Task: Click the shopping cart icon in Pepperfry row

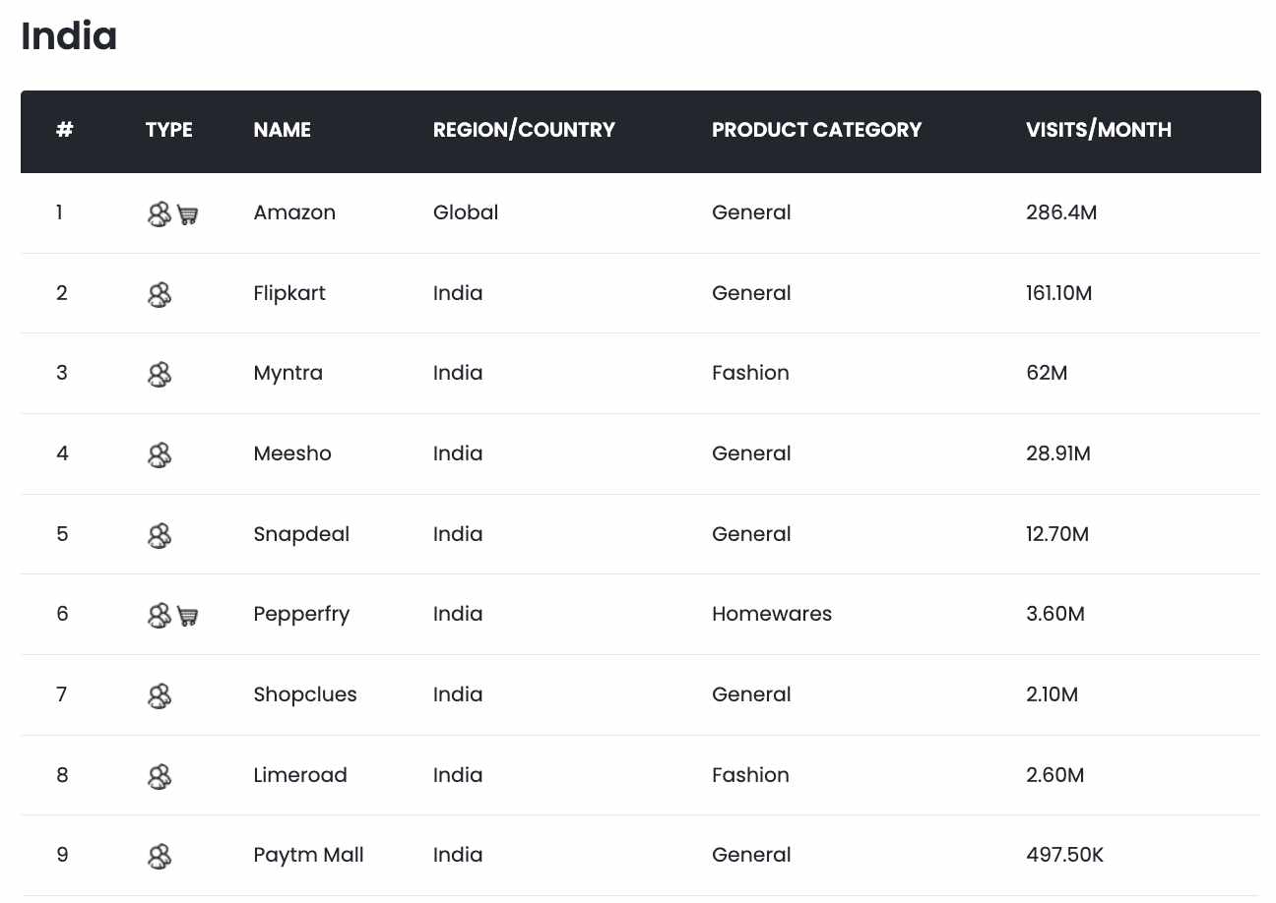Action: click(x=188, y=616)
